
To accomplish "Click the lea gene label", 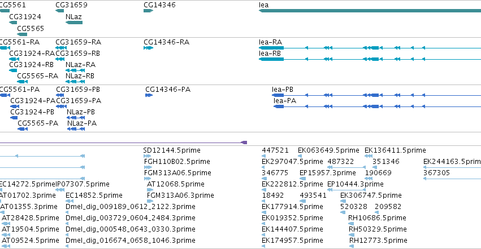I will pos(263,5).
